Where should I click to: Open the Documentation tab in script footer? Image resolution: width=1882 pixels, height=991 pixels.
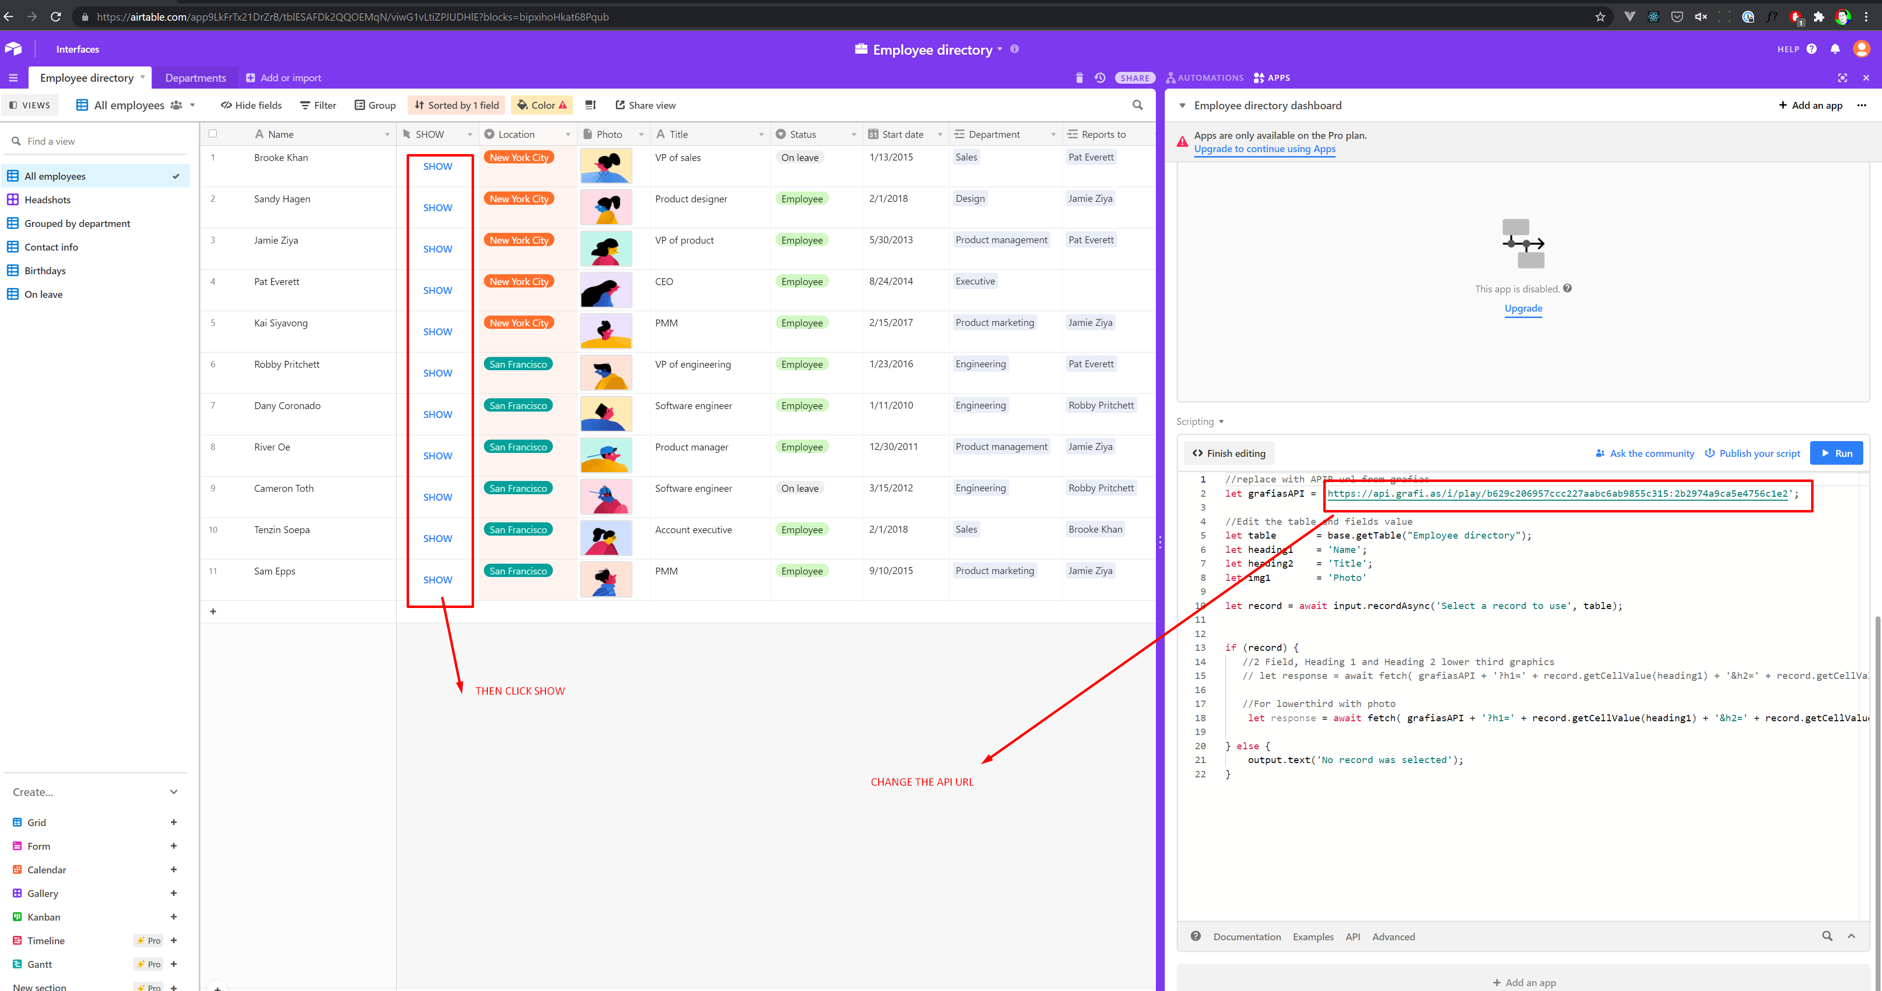[x=1246, y=936]
